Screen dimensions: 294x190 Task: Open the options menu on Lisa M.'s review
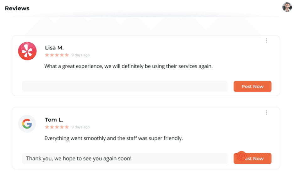click(266, 40)
